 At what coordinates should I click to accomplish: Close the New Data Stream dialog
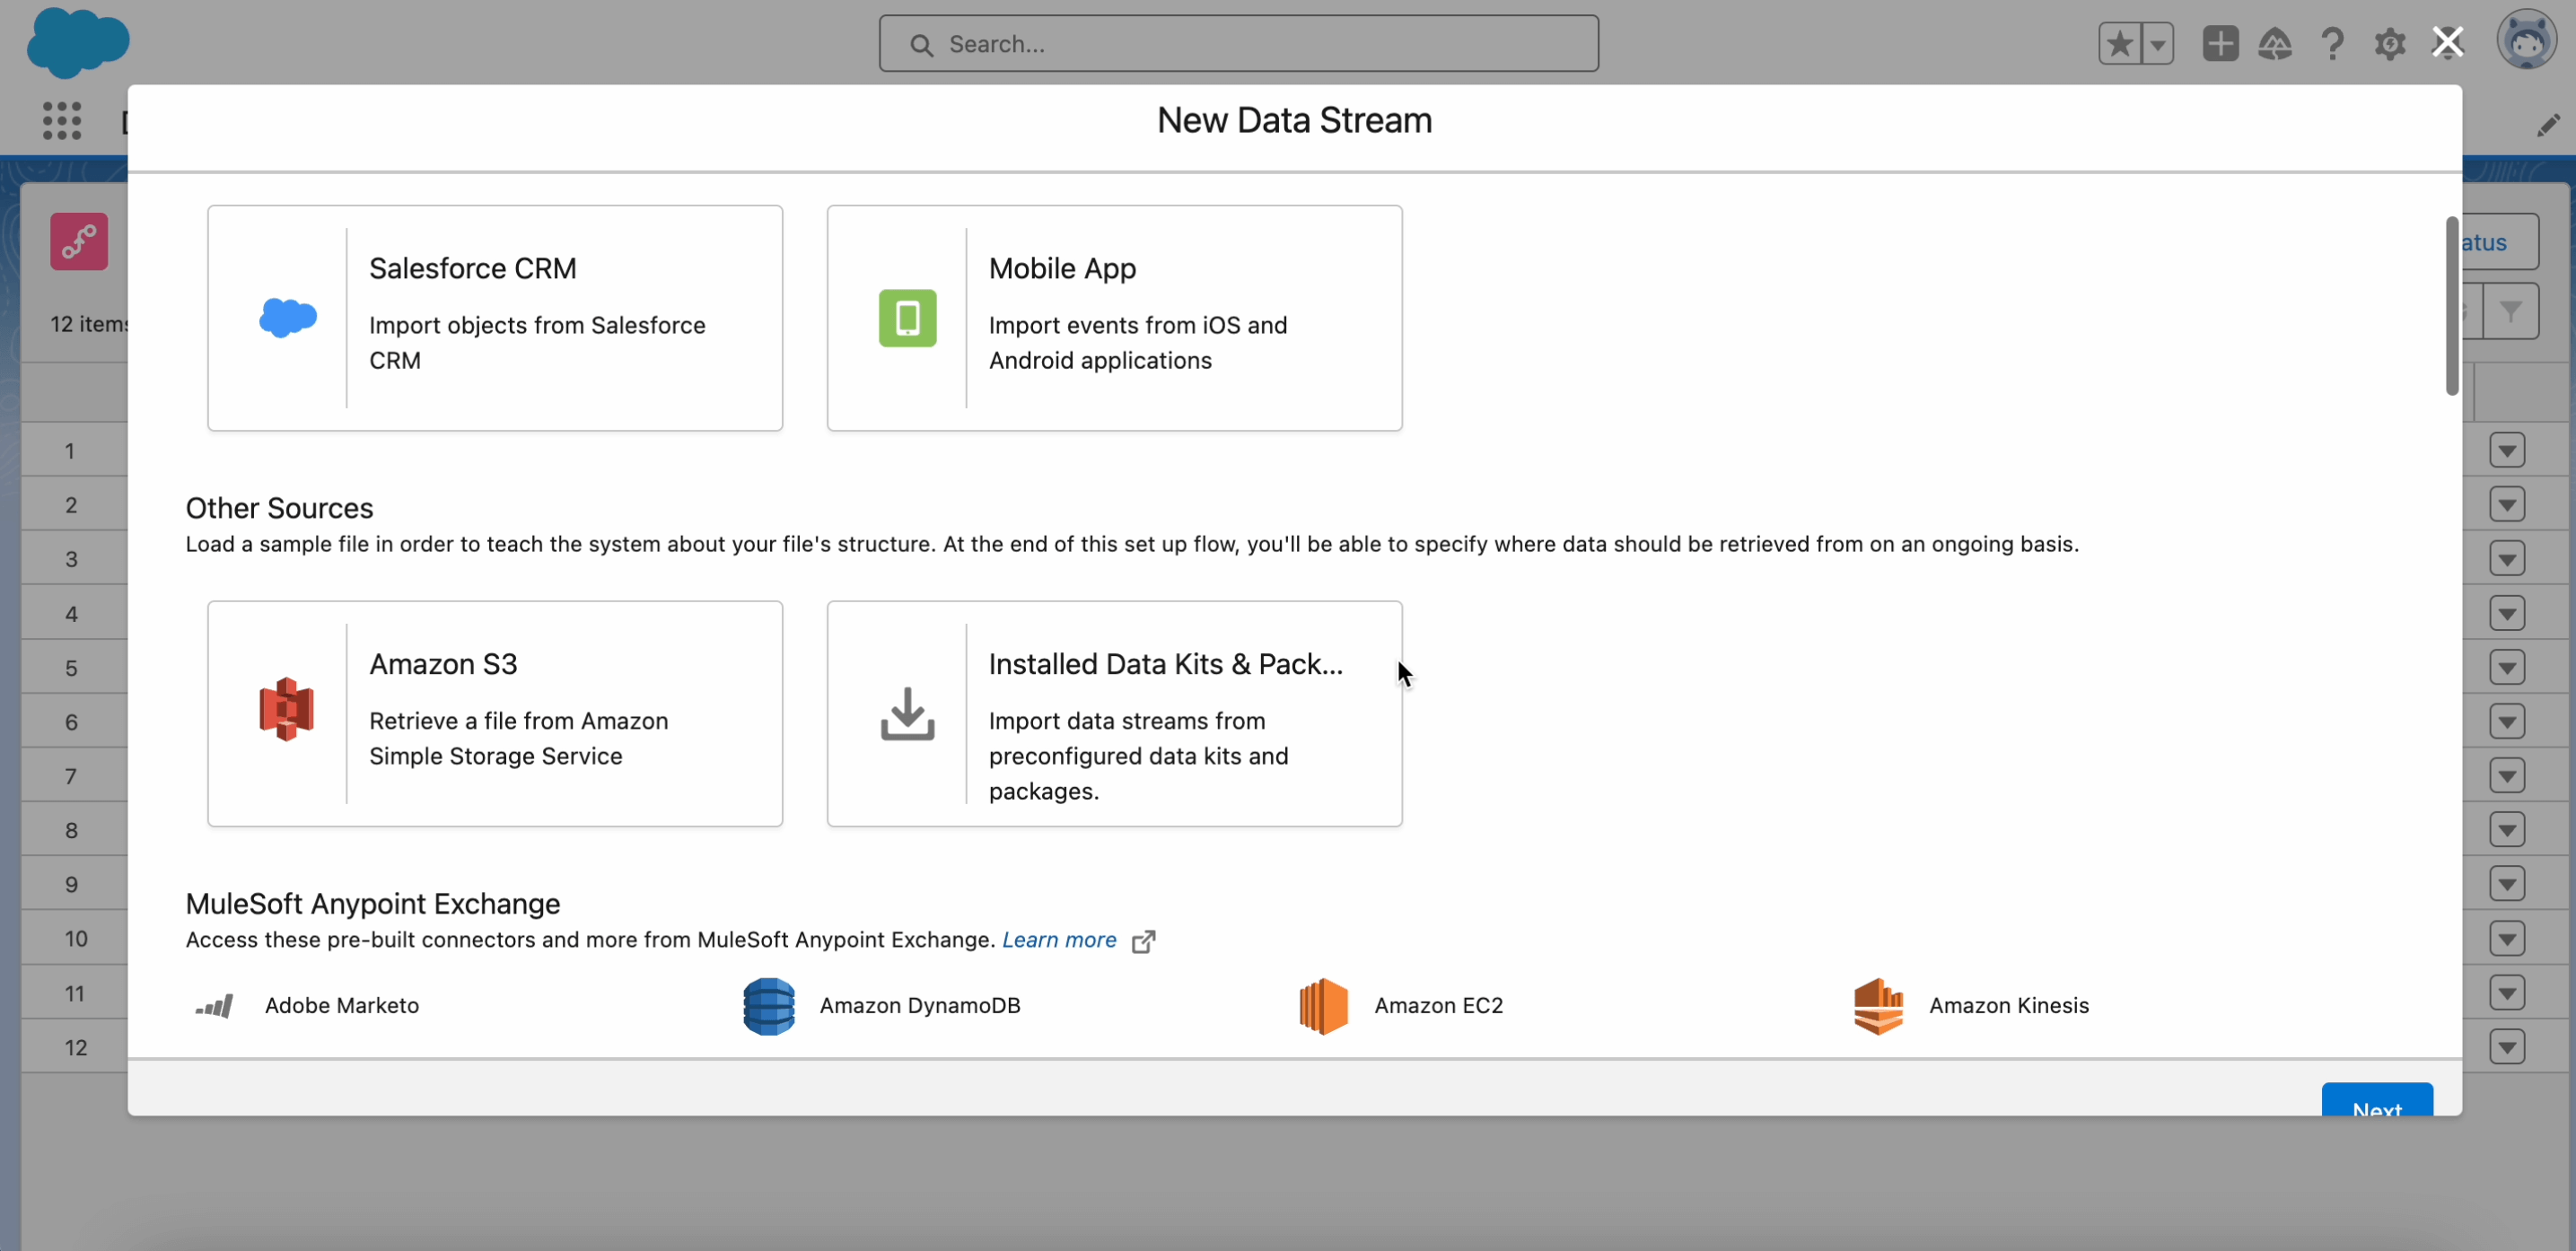coord(2447,42)
